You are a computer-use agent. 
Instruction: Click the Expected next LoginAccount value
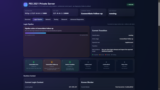point(129,42)
